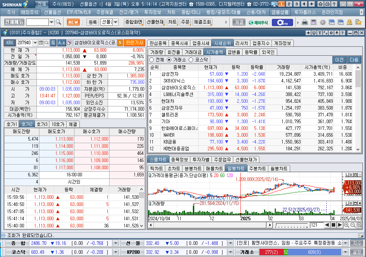Open the calculator icon in toolbar

point(314,22)
